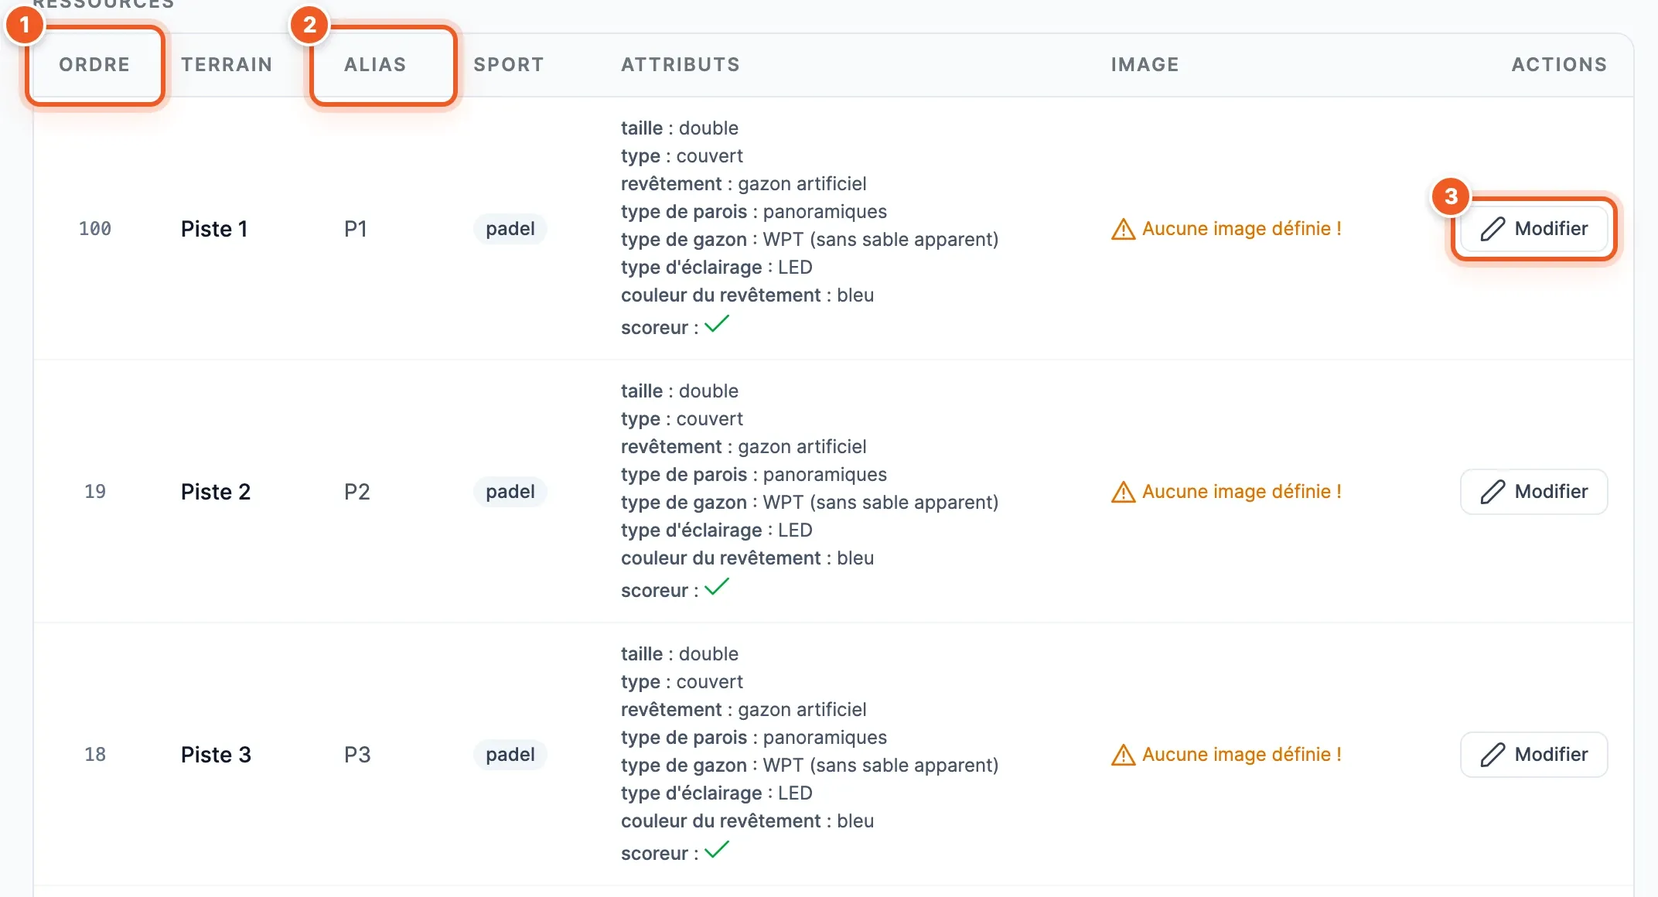Click 'Aucune image définie !' text for Piste 2

click(x=1241, y=492)
